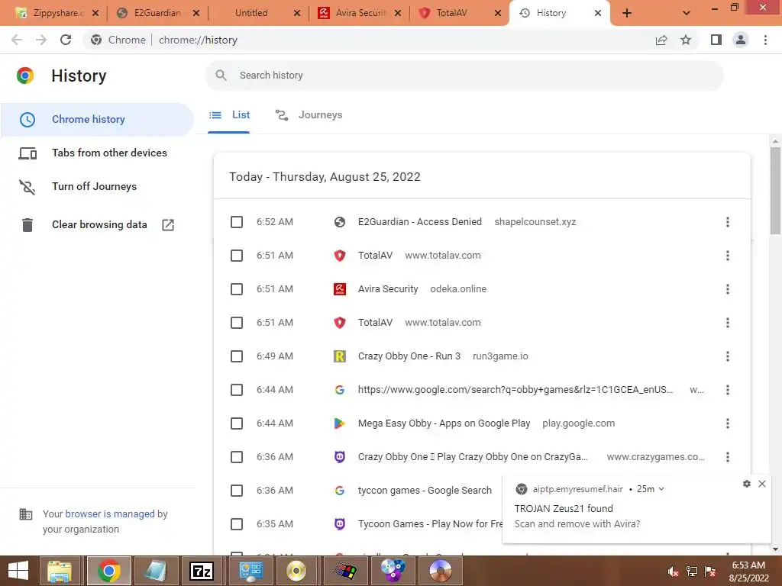Open more actions for second TotalAV entry
Viewport: 782px width, 586px height.
[x=728, y=323]
